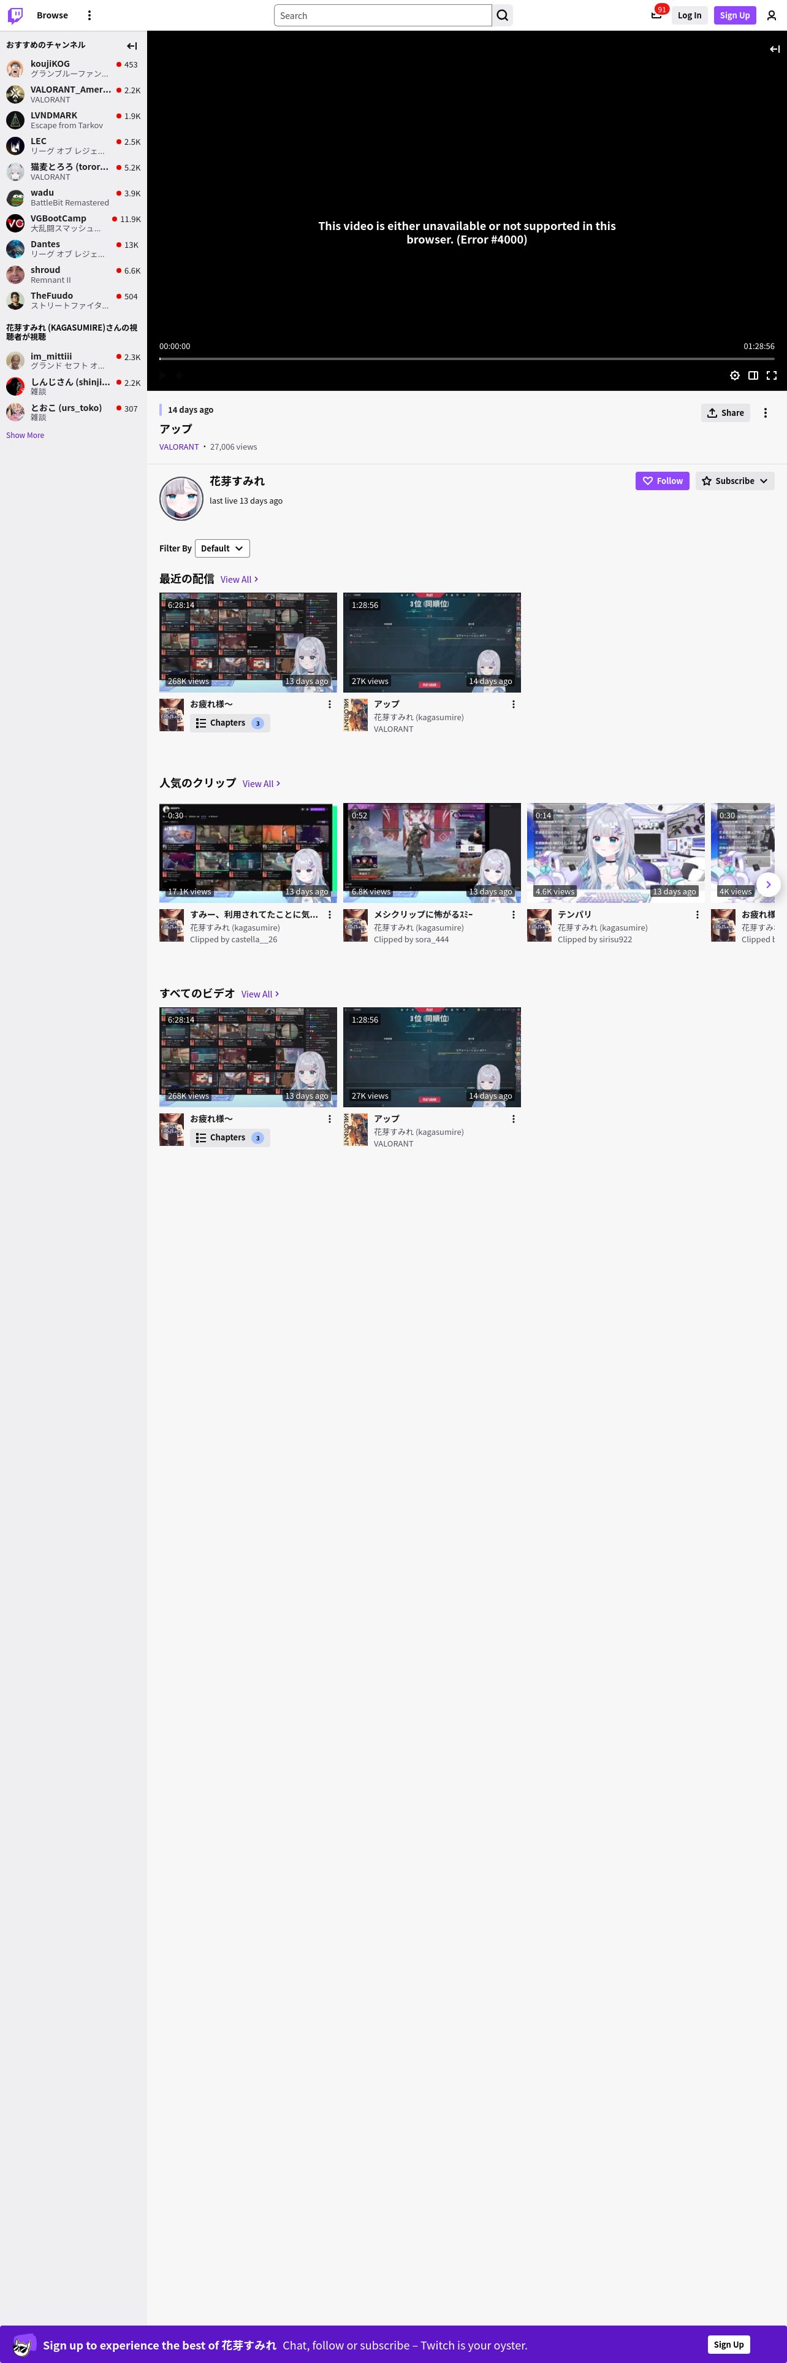This screenshot has width=787, height=2363.
Task: Open the VALORANT category link under title
Action: pyautogui.click(x=178, y=447)
